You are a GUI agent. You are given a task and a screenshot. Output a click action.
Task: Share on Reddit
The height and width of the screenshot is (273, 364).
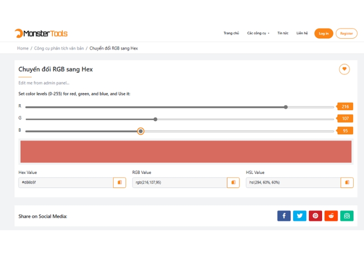(x=331, y=216)
